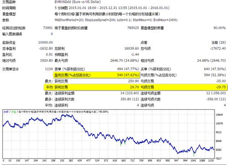Click the highlighted 盈利交易 winning trades row
The image size is (228, 165).
[96, 75]
